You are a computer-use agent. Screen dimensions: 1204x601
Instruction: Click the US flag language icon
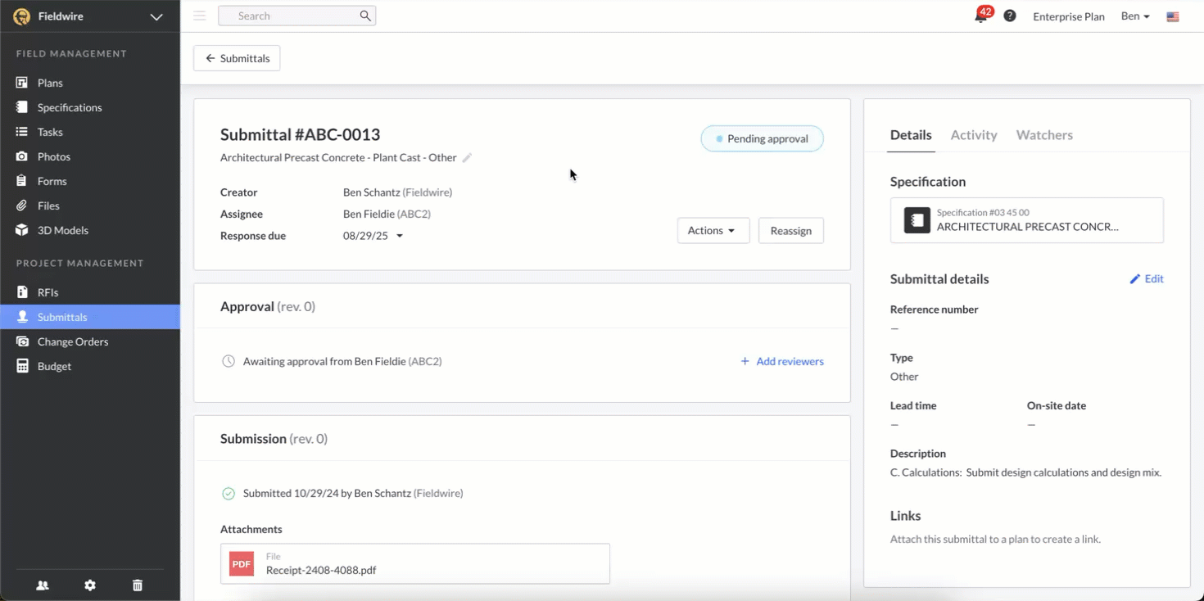tap(1173, 16)
